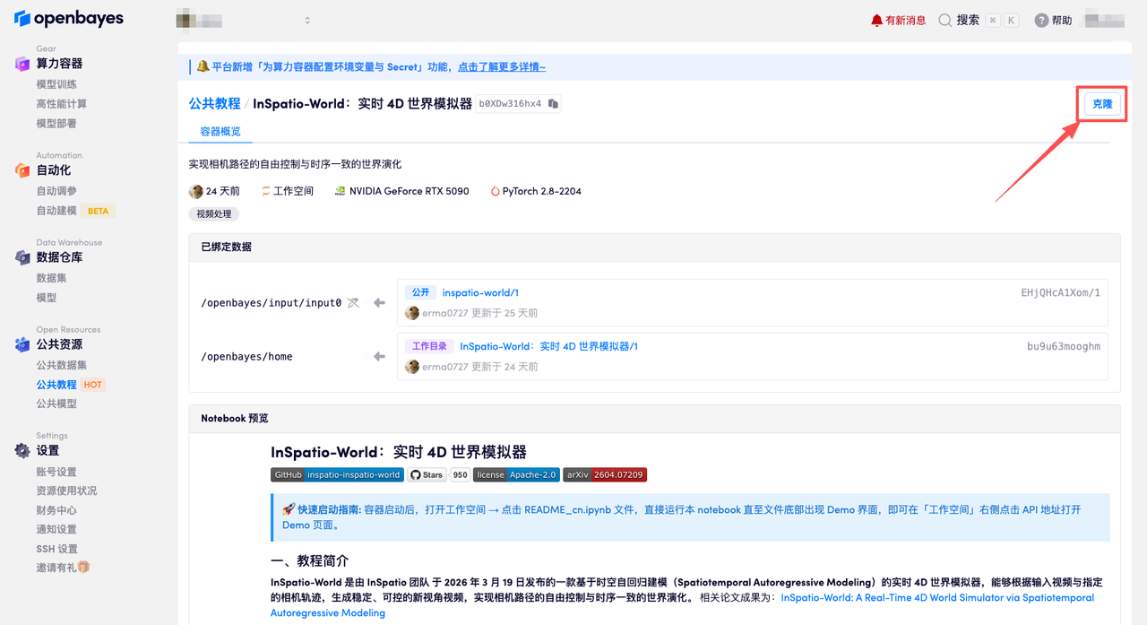This screenshot has width=1147, height=625.
Task: Open 自动调参 menu item
Action: point(56,191)
